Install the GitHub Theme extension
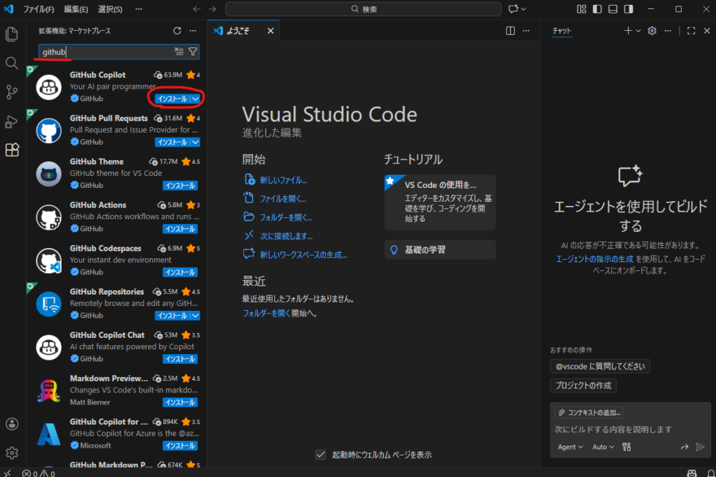Image resolution: width=716 pixels, height=477 pixels. pyautogui.click(x=180, y=186)
